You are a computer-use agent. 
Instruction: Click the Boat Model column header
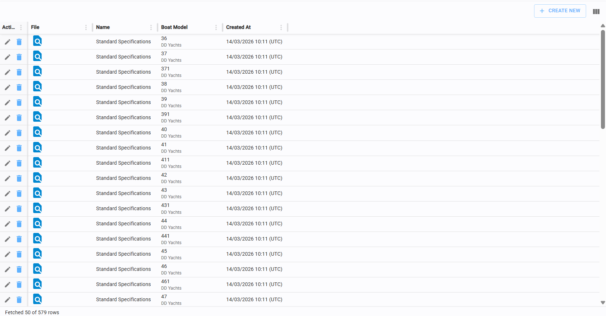(174, 27)
